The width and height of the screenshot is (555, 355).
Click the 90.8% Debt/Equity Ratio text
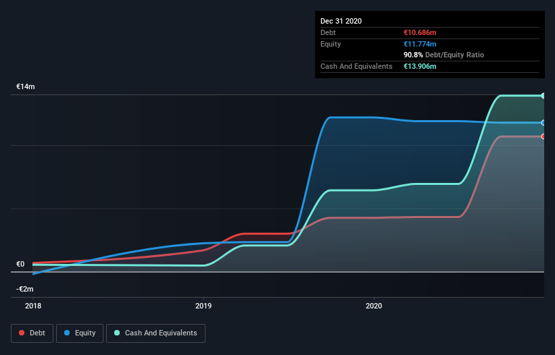(444, 55)
